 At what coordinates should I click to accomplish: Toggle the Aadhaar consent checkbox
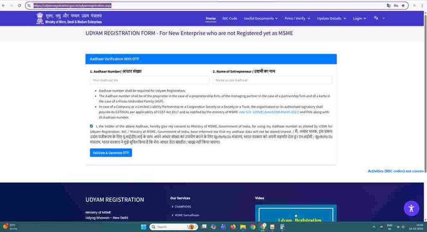coord(91,126)
